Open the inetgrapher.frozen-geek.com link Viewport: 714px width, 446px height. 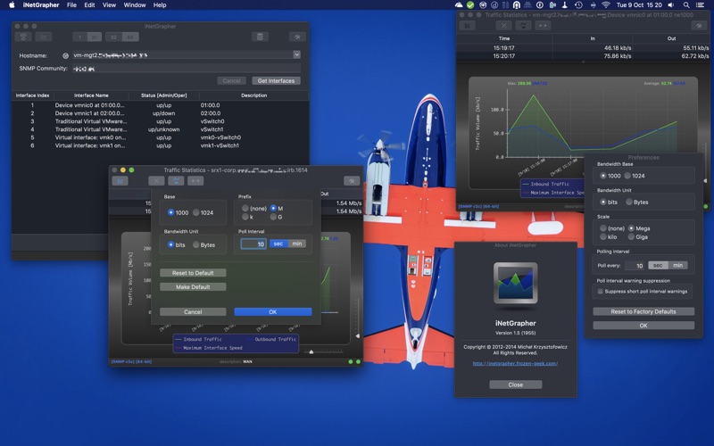pyautogui.click(x=516, y=363)
